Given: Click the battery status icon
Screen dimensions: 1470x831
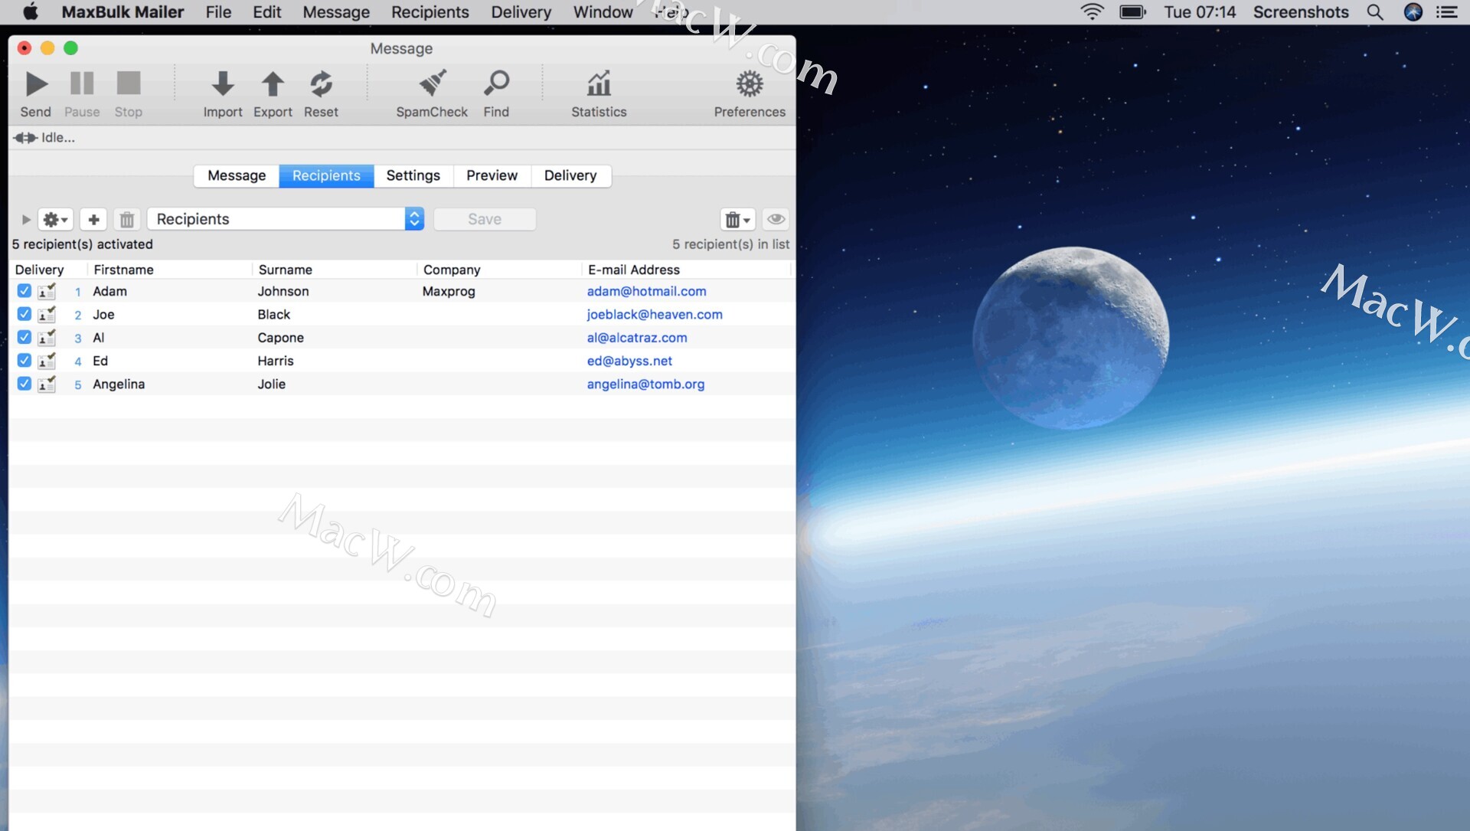Looking at the screenshot, I should point(1132,12).
